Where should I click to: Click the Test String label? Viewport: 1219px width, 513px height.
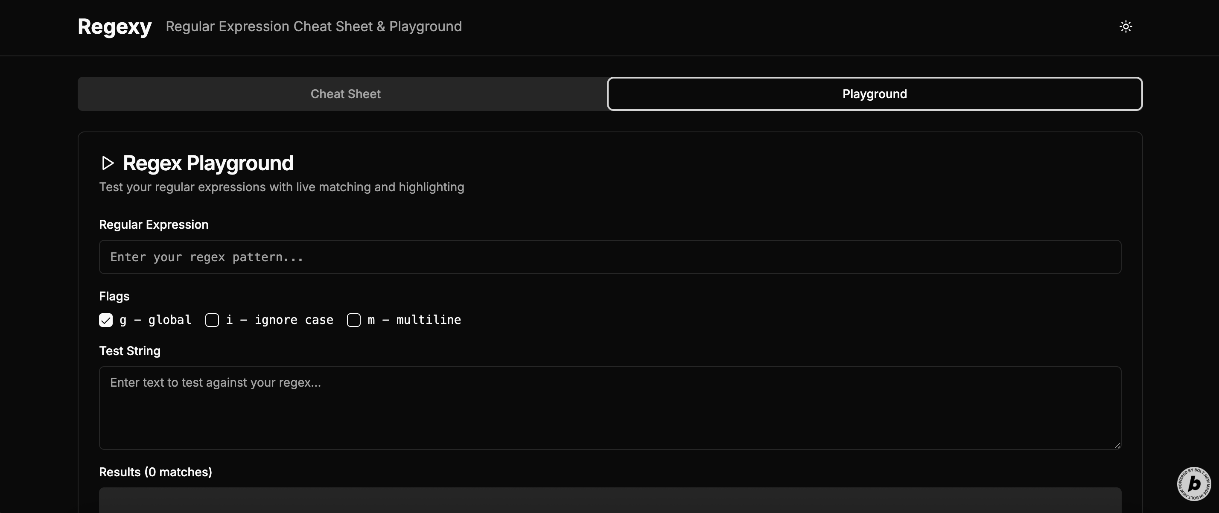(x=130, y=351)
